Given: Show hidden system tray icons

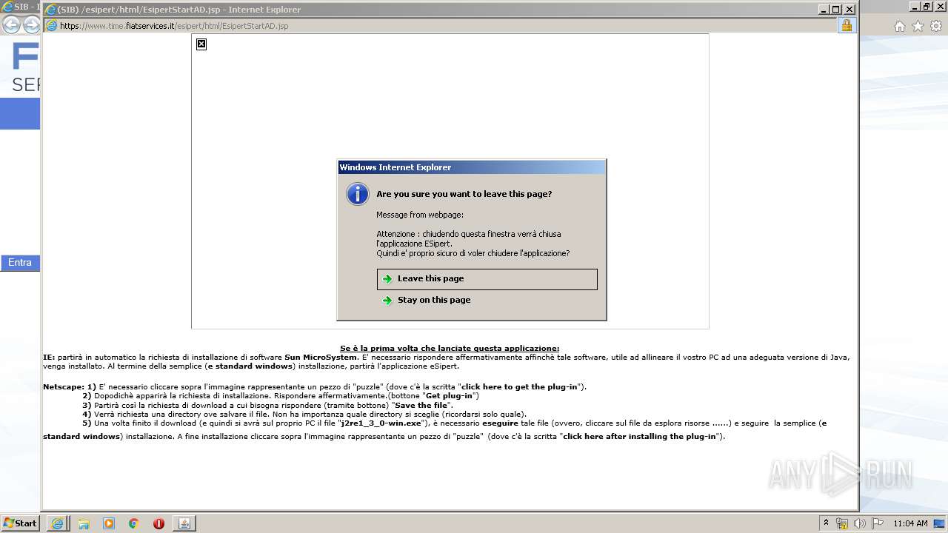Looking at the screenshot, I should pos(826,523).
